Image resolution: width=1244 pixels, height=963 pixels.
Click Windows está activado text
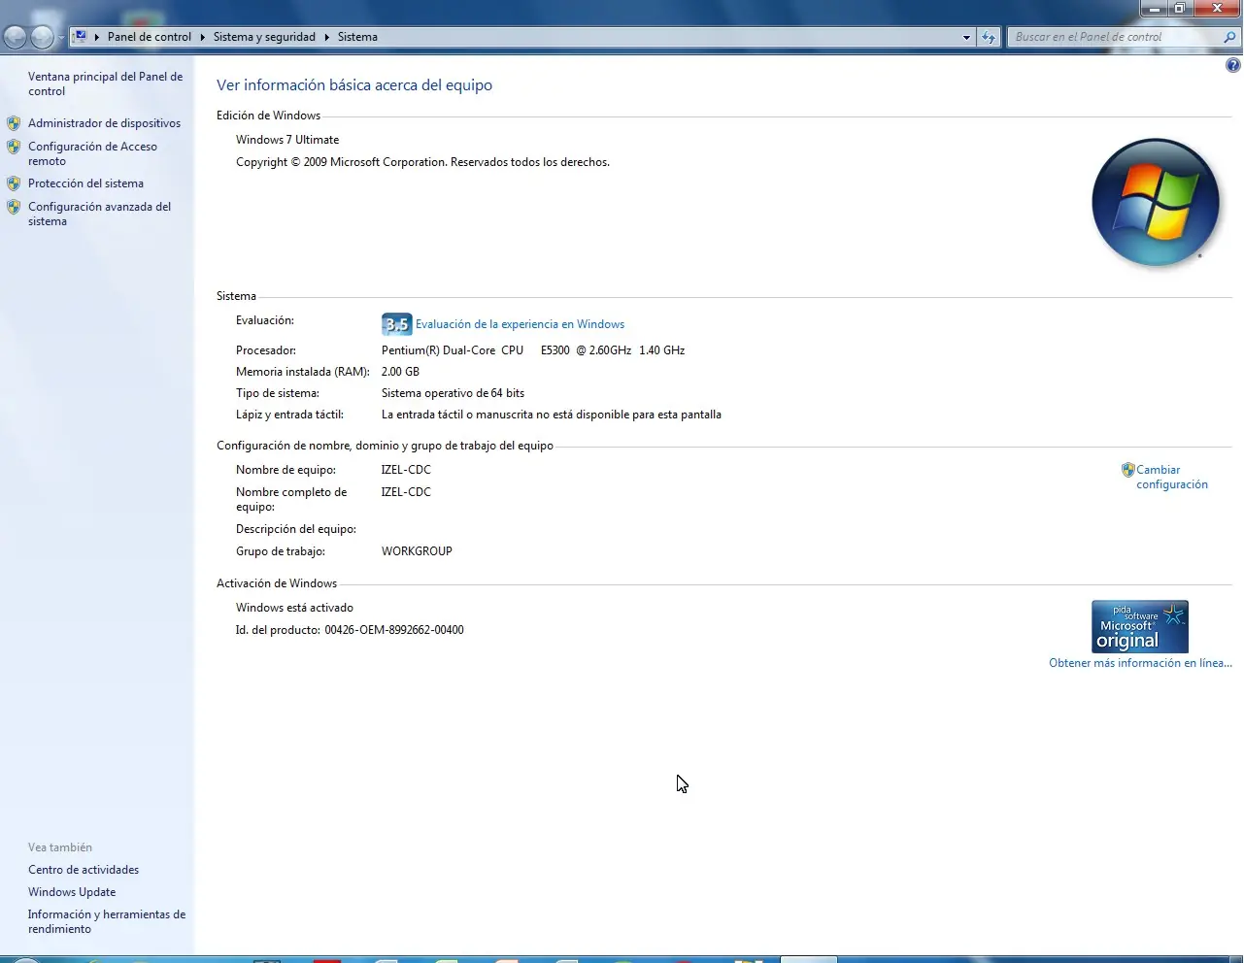294,608
